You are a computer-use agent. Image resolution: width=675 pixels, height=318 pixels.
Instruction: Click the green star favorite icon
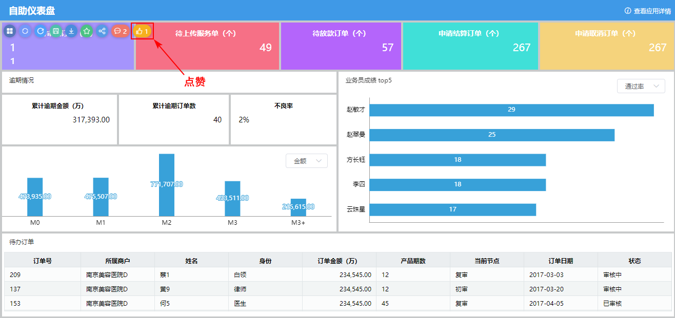(87, 31)
